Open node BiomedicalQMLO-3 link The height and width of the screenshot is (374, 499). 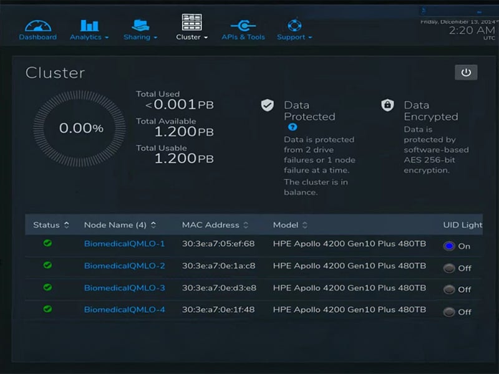coord(124,288)
